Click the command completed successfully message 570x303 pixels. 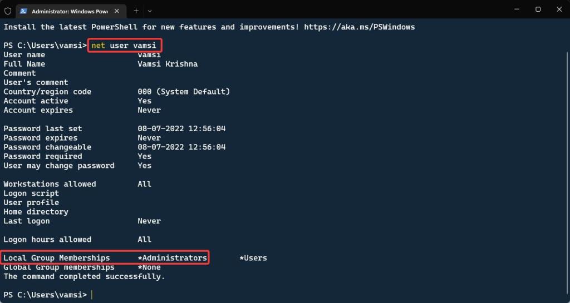point(85,276)
